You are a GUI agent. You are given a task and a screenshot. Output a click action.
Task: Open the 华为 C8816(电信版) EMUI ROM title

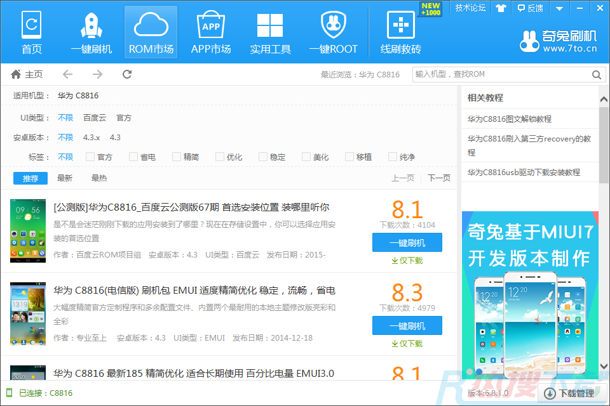194,290
